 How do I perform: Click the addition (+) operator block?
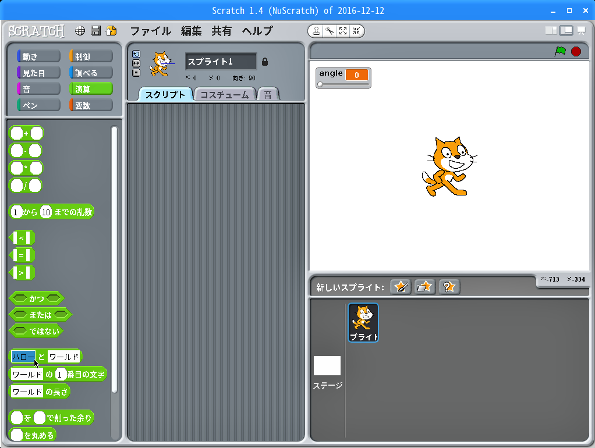26,133
